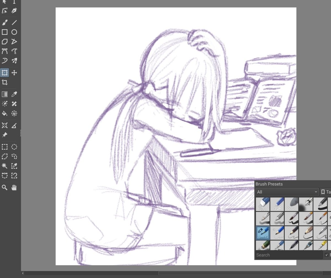Viewport: 331px width, 278px height.
Task: Choose the white marker preset in second row
Action: click(263, 218)
